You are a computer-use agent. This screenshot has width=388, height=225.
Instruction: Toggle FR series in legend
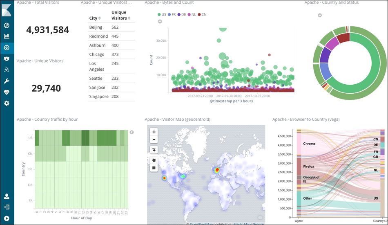(x=172, y=15)
